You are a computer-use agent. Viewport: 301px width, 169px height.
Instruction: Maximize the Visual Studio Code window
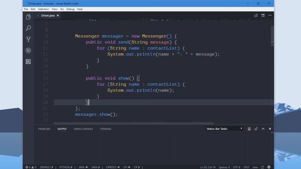(258, 3)
